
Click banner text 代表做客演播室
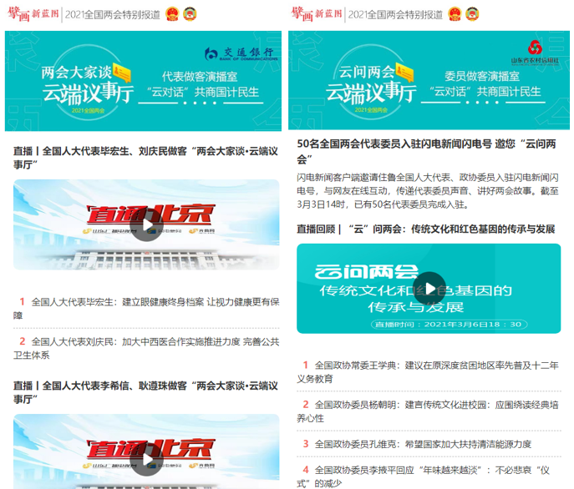click(200, 77)
